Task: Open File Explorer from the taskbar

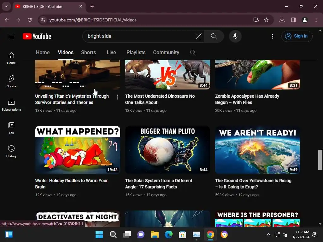Action: point(155,234)
